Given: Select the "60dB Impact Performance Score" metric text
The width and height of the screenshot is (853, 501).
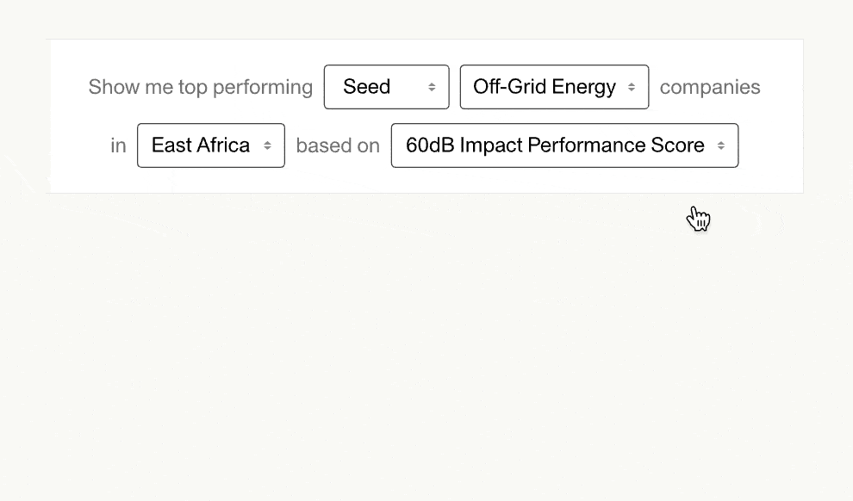Looking at the screenshot, I should [x=555, y=145].
